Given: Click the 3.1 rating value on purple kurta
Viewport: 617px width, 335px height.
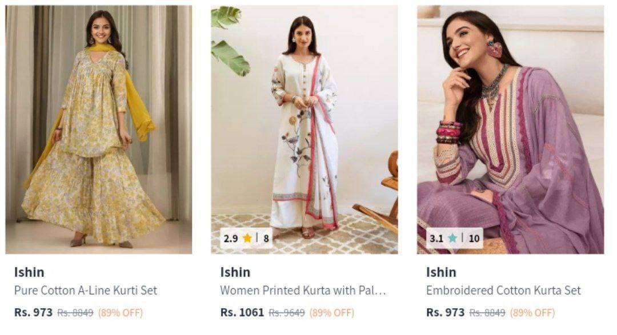Looking at the screenshot, I should pos(436,239).
